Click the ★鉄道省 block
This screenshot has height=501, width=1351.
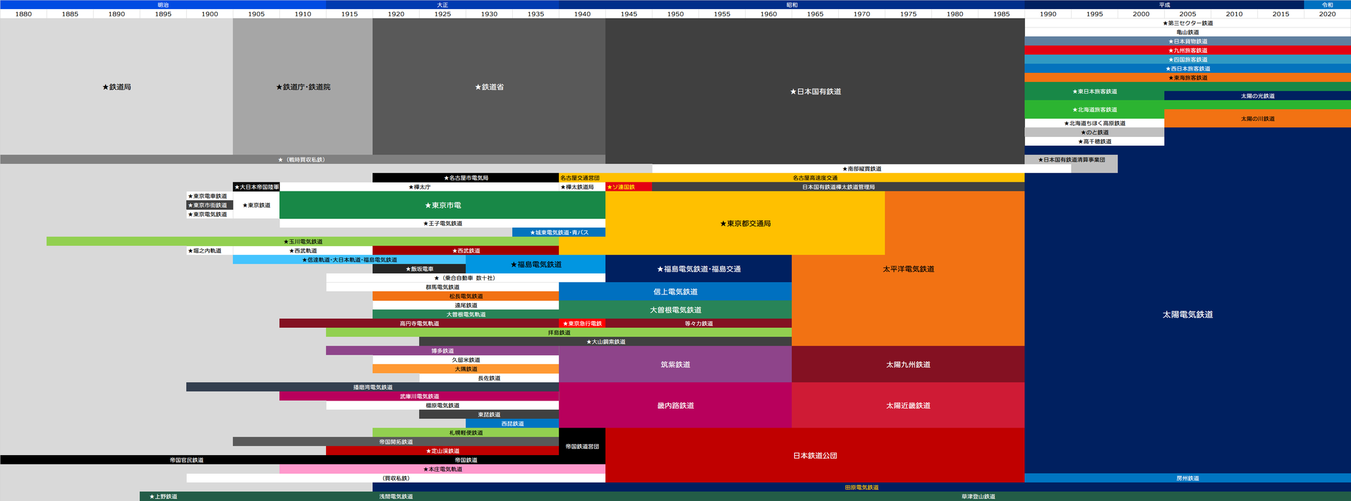tap(489, 87)
